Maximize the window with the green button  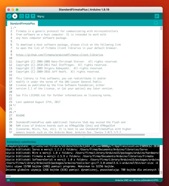[17, 10]
